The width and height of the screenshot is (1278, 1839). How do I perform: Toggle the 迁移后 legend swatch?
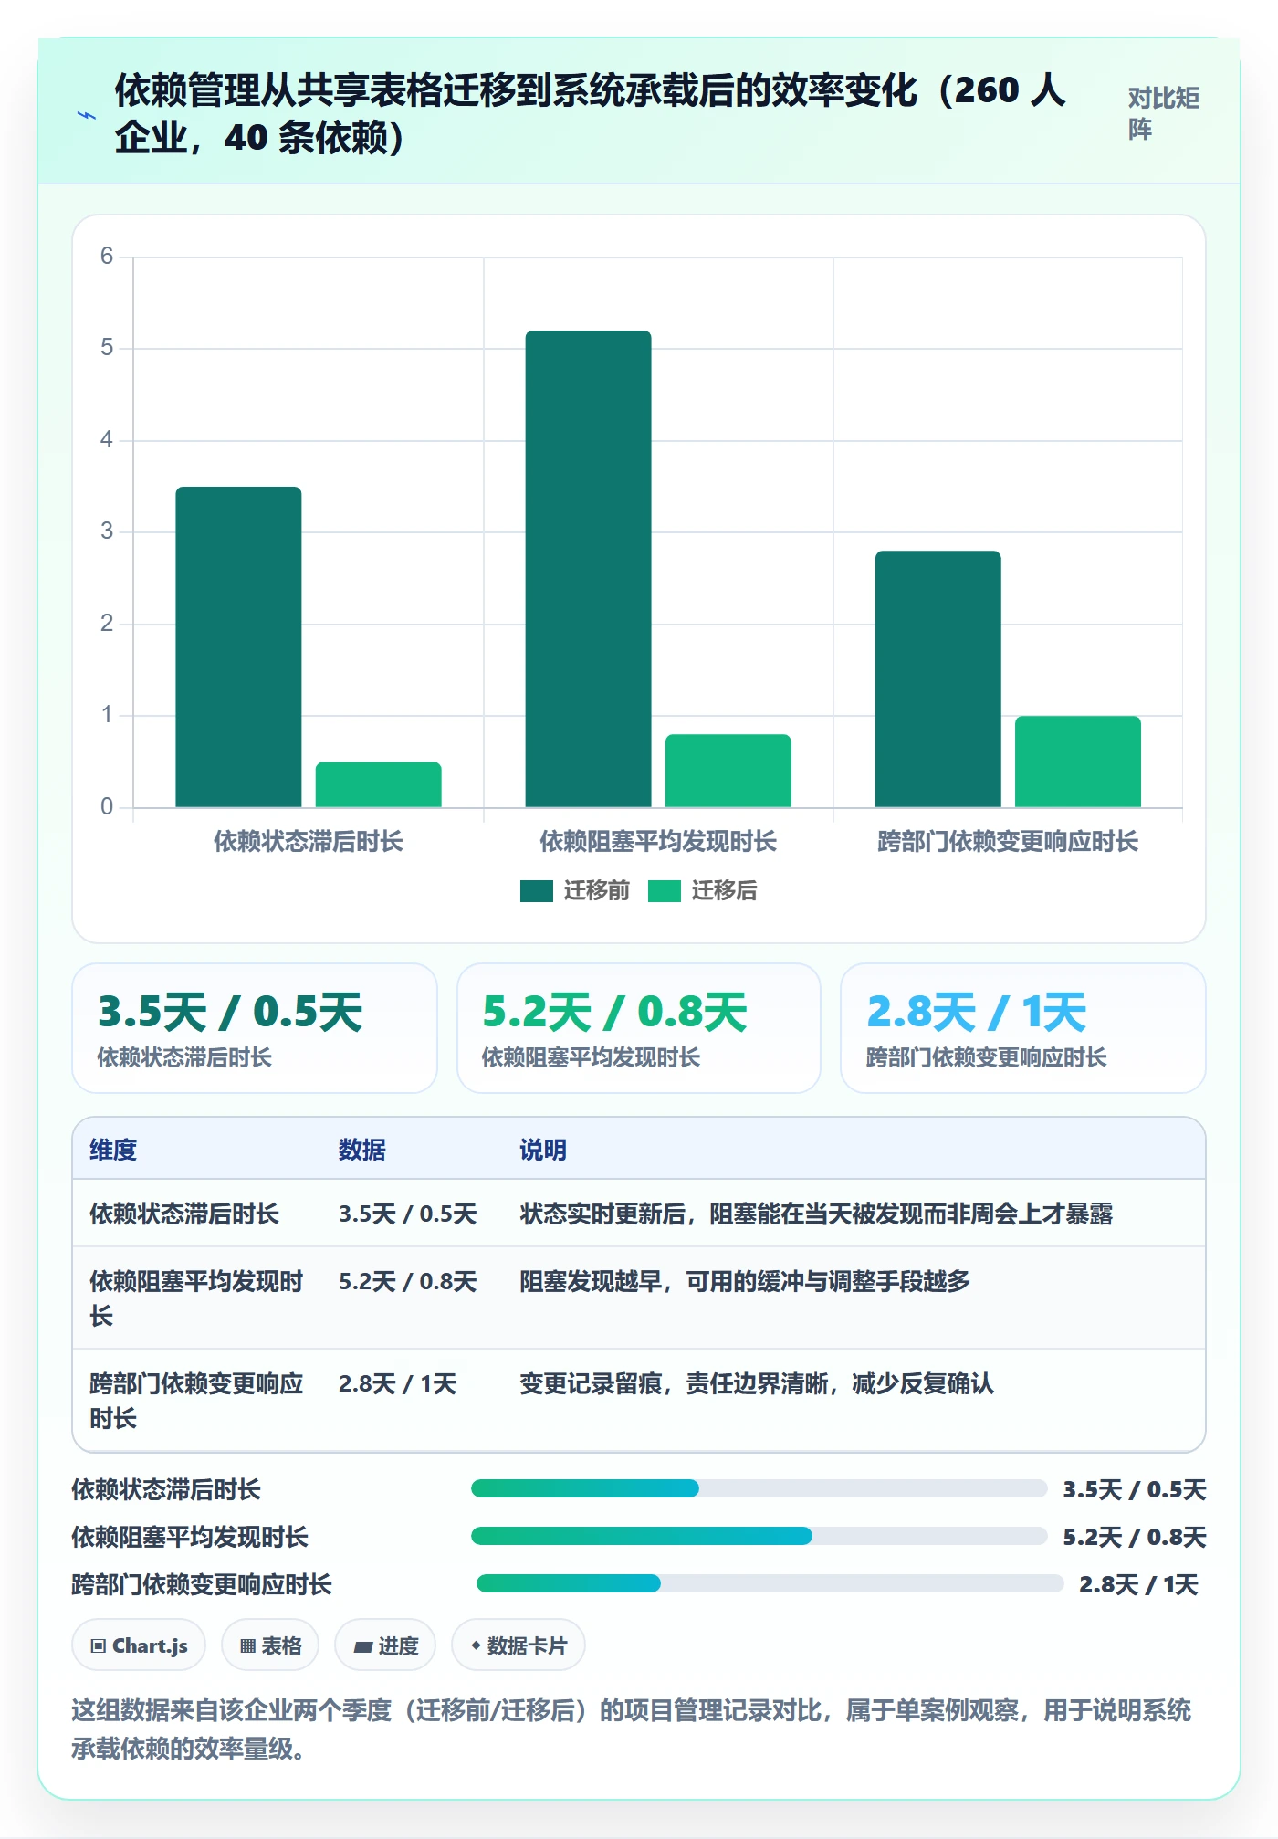click(665, 891)
